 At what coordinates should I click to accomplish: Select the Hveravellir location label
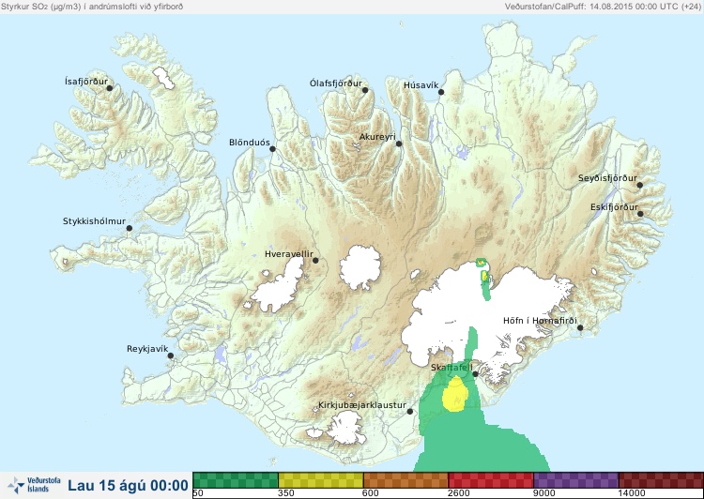pos(289,254)
